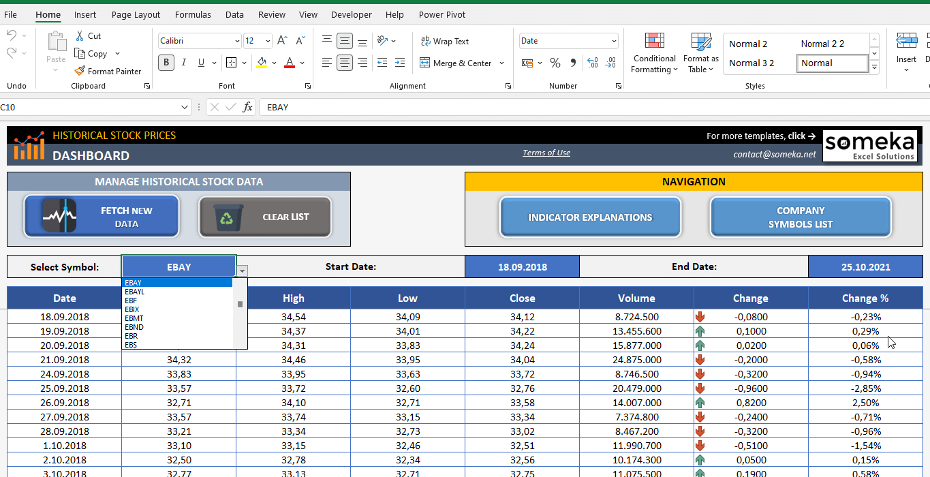This screenshot has height=477, width=930.
Task: Open the Terms of Use link
Action: [x=546, y=153]
